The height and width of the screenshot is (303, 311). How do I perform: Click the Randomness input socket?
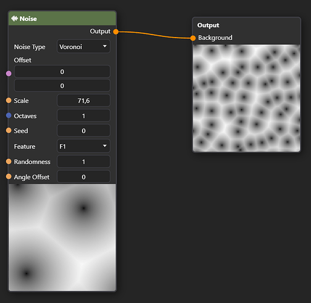pyautogui.click(x=8, y=161)
